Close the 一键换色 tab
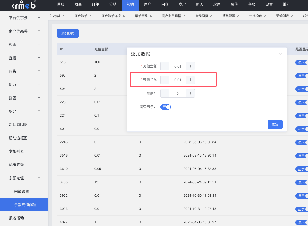Viewport: 308px width, 226px height. click(265, 16)
